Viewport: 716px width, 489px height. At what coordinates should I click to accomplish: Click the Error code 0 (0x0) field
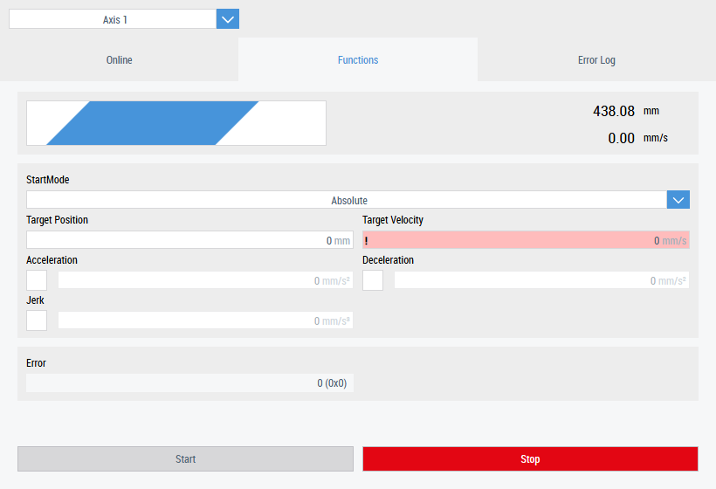click(x=190, y=383)
